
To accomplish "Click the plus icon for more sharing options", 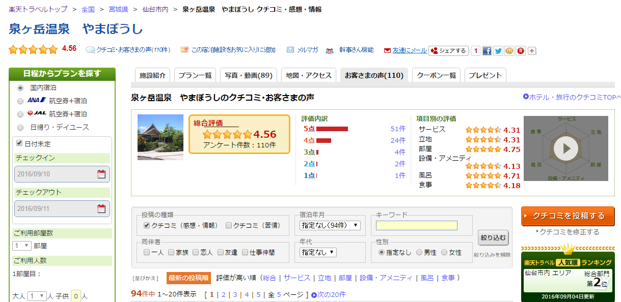I will (x=532, y=51).
